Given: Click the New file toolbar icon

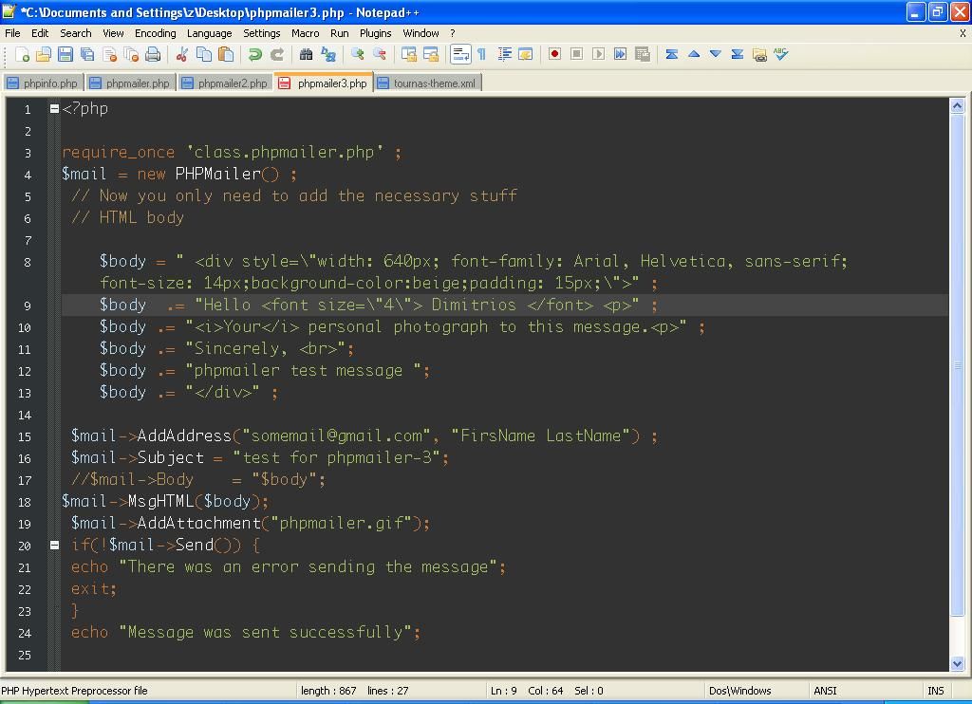Looking at the screenshot, I should 22,55.
